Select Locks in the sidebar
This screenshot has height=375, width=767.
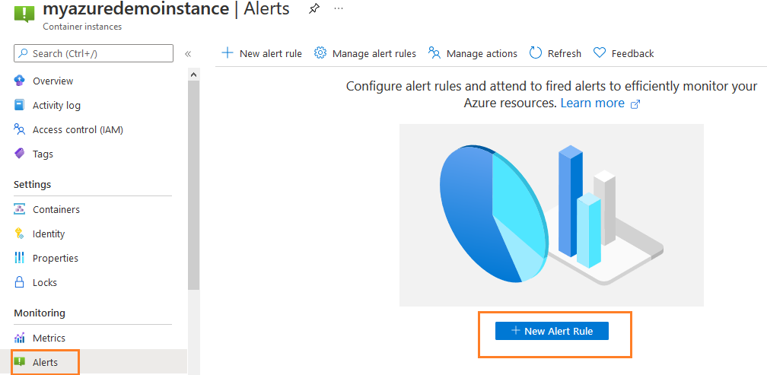click(x=44, y=282)
